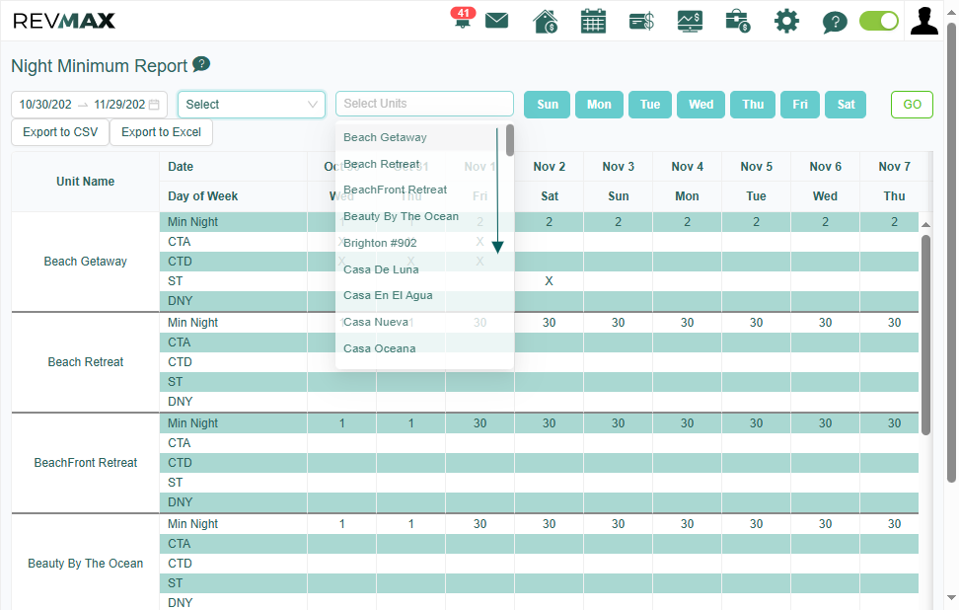Toggle the Fri day filter
Image resolution: width=959 pixels, height=610 pixels.
pos(800,105)
